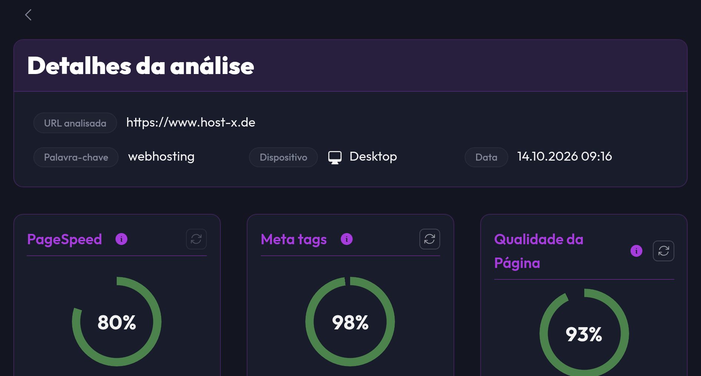Click the Palavra-chave label badge
Viewport: 701px width, 376px height.
tap(76, 157)
